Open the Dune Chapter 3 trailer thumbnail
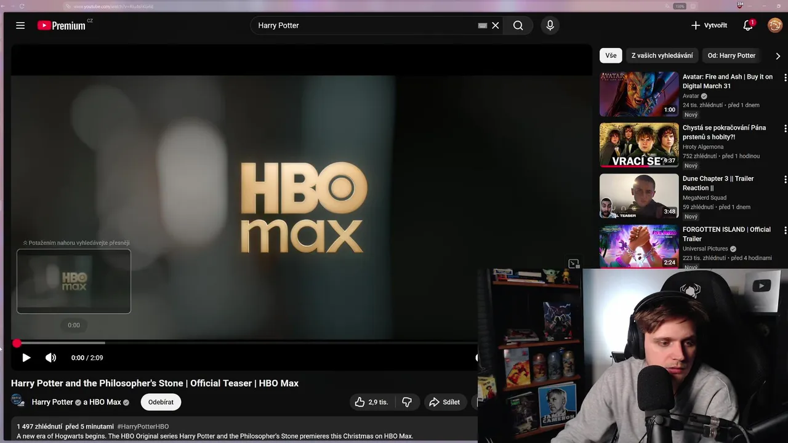This screenshot has width=788, height=443. pyautogui.click(x=639, y=196)
